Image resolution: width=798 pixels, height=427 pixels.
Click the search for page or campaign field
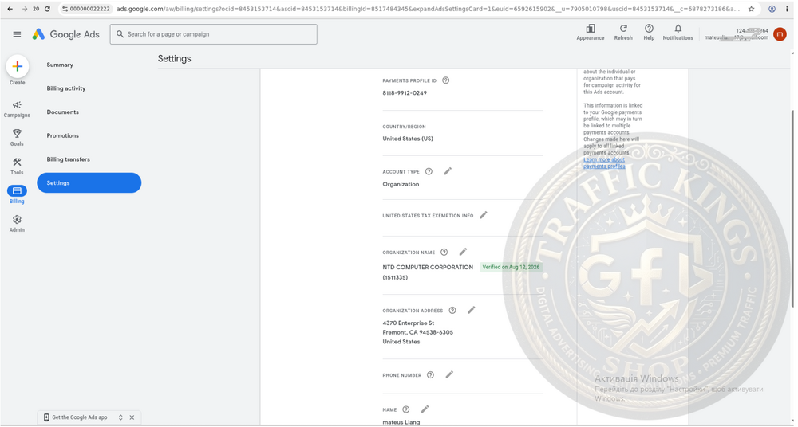tap(214, 34)
